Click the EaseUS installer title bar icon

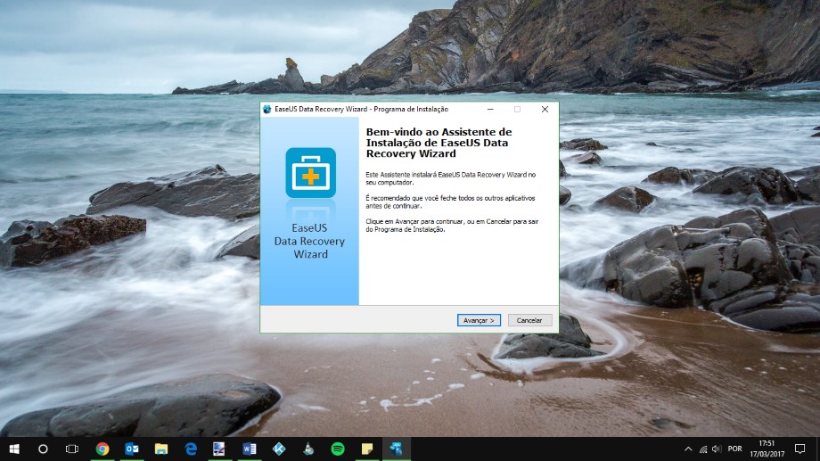coord(267,109)
